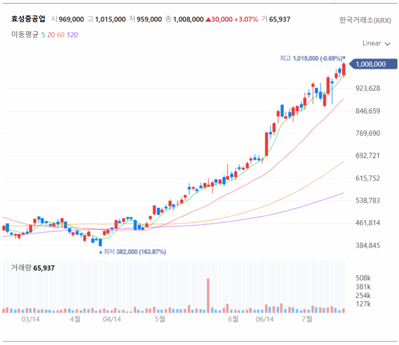Select the 06/14 date on time axis

coord(265,319)
